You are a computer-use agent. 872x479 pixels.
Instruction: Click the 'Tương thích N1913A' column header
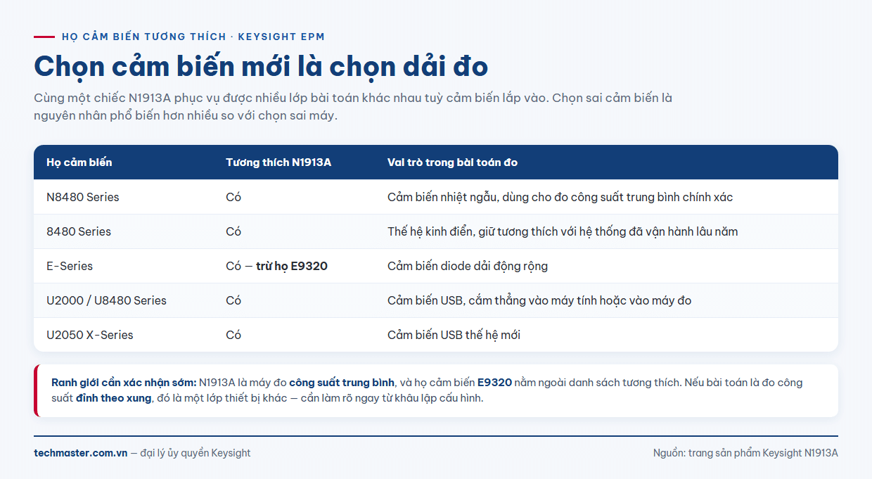tap(278, 162)
